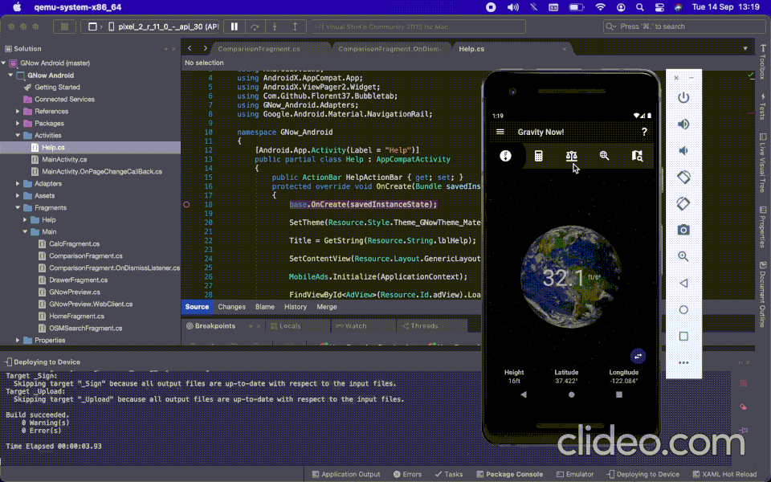Select the calculator tab in Gravity Now
The width and height of the screenshot is (771, 482).
coord(538,156)
